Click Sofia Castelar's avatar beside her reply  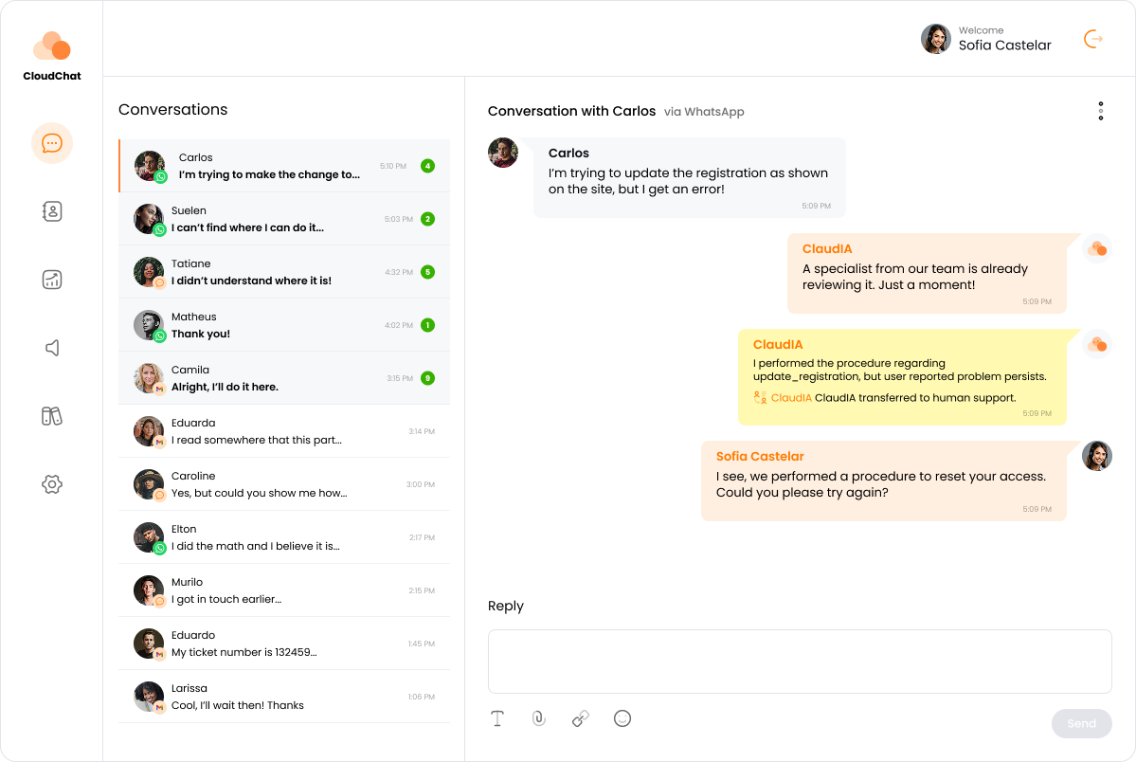pyautogui.click(x=1097, y=456)
